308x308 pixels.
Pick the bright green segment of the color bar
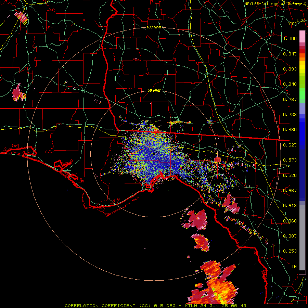[302, 93]
